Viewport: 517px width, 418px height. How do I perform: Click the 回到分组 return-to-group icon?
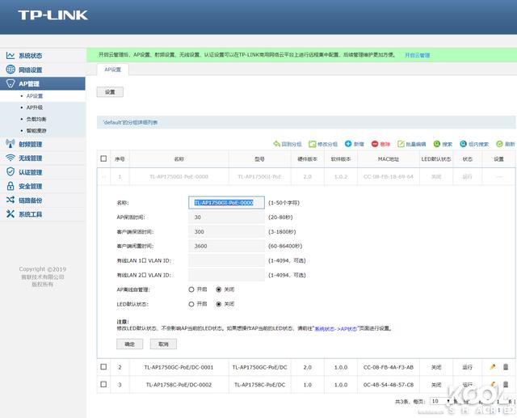pos(276,144)
